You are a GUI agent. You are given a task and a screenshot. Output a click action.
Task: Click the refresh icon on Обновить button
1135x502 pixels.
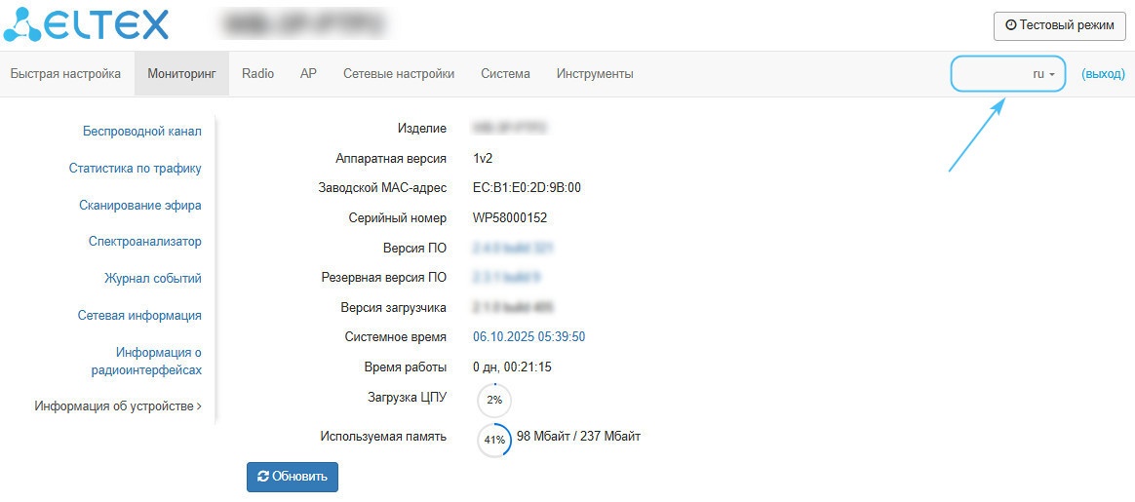(x=263, y=477)
